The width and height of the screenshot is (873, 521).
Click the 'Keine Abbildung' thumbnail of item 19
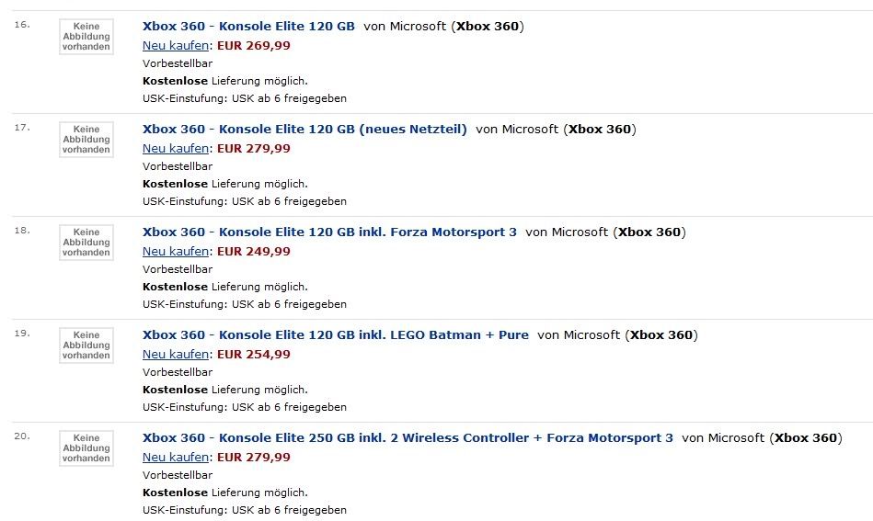[86, 345]
